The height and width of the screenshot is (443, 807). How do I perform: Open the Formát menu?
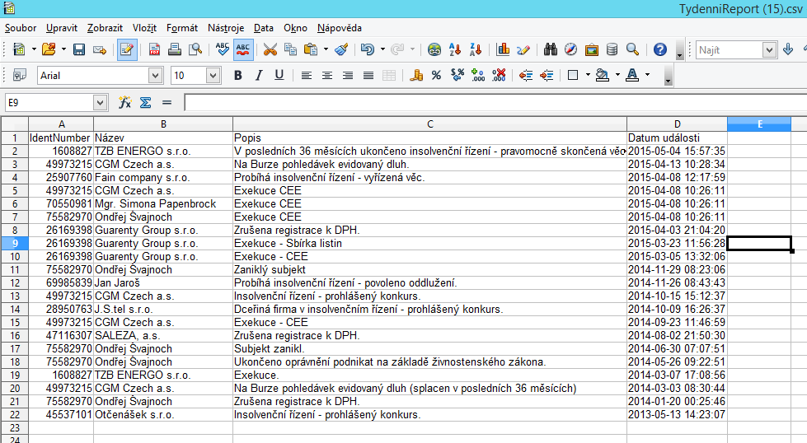pos(182,28)
